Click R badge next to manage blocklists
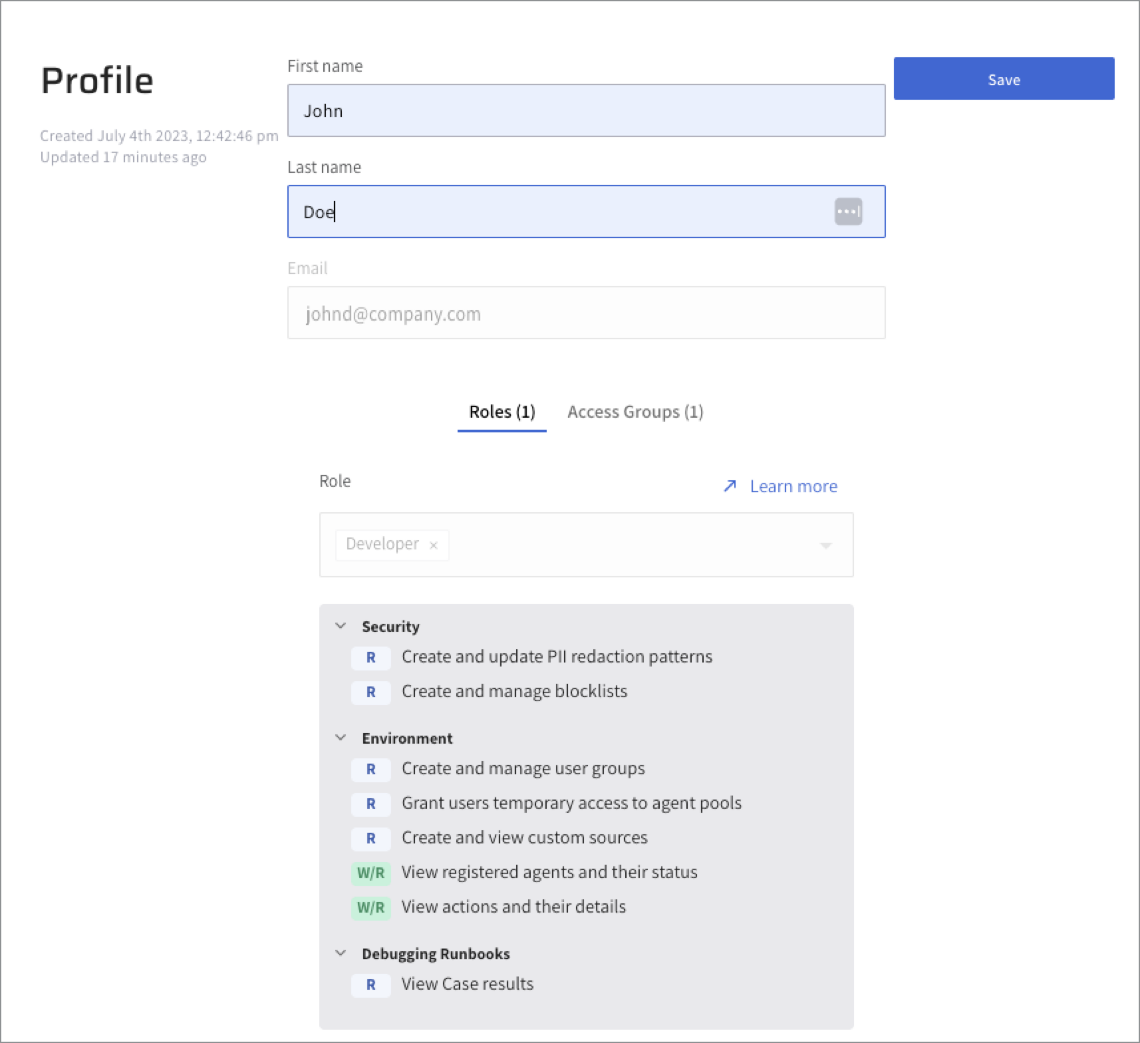Viewport: 1140px width, 1043px height. 370,692
